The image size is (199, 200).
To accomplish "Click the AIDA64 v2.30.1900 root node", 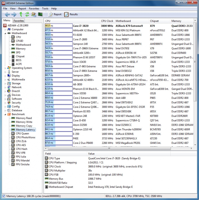I will click(16, 25).
